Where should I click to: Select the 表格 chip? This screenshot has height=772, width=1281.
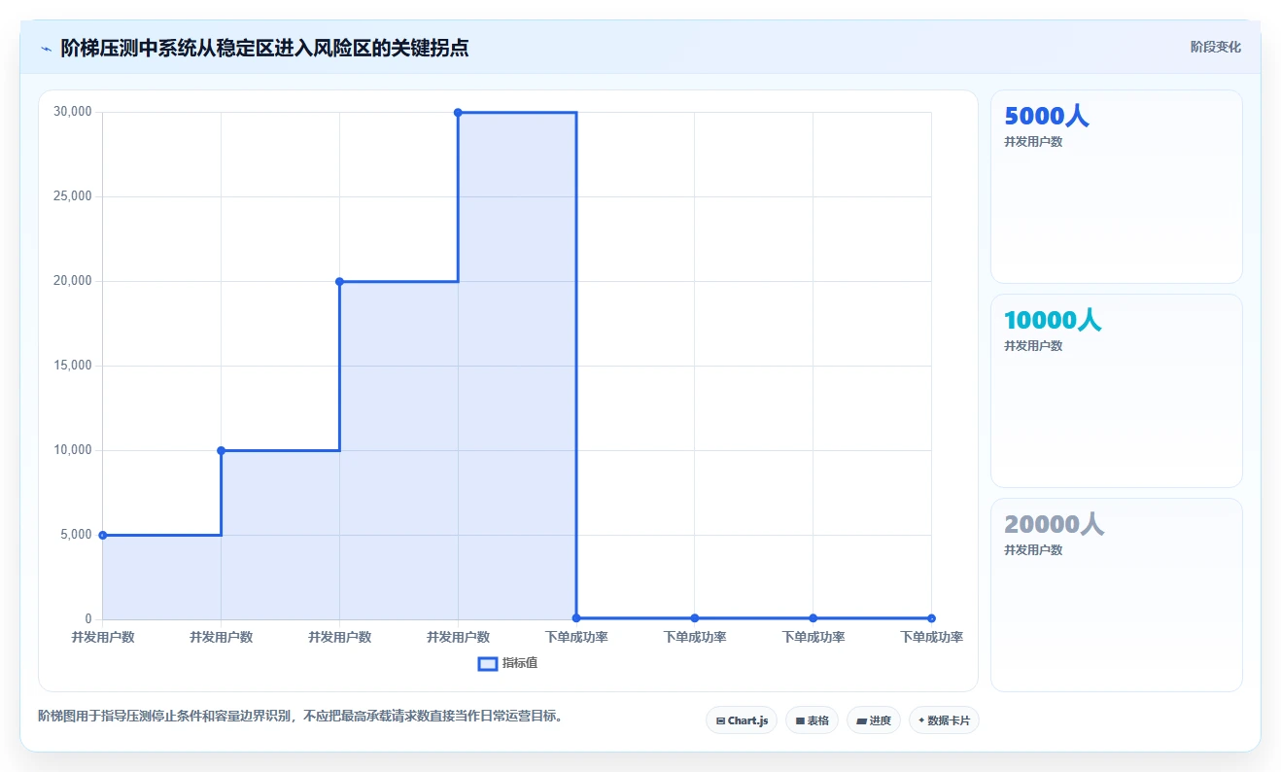(812, 720)
